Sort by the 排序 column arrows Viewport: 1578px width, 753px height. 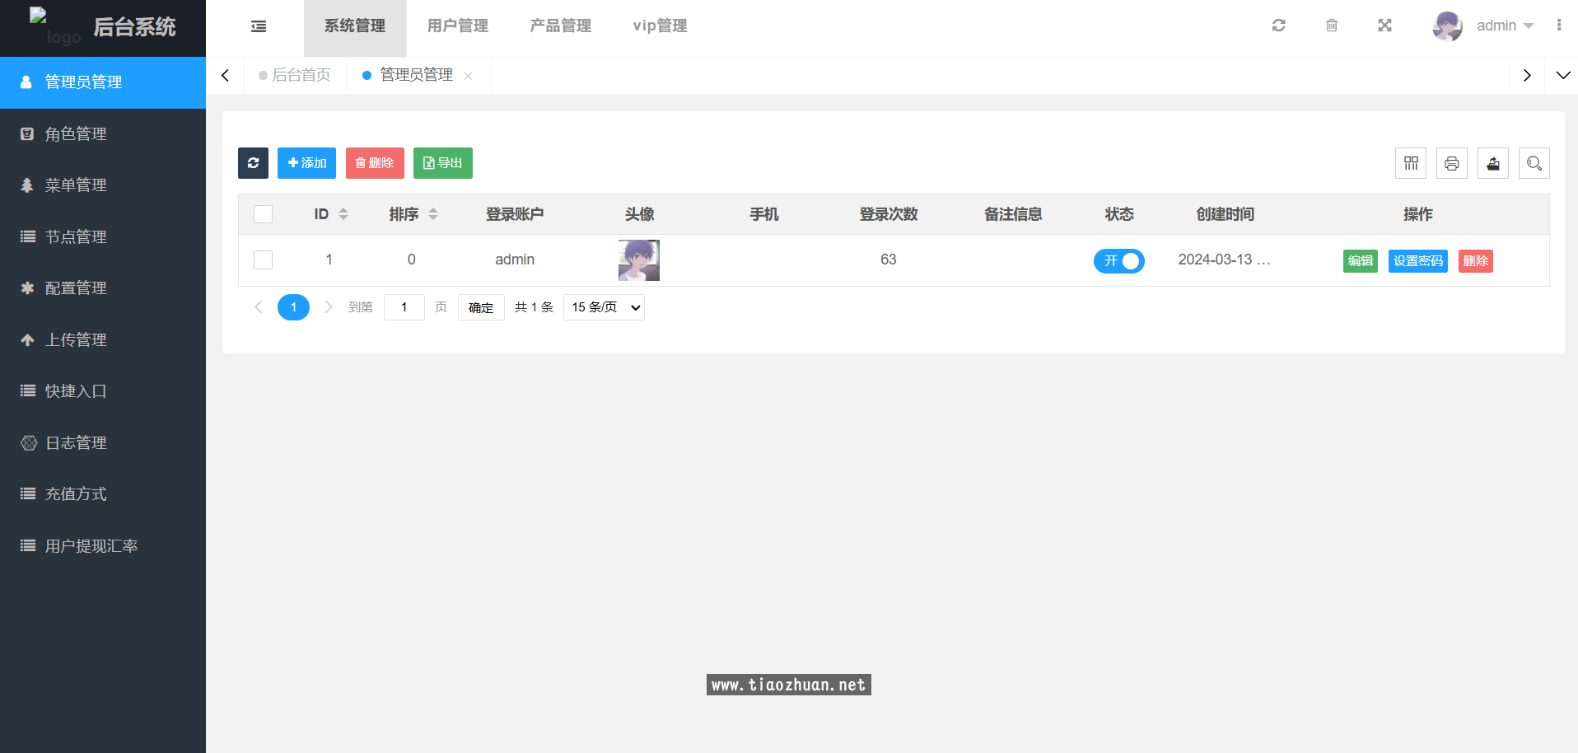[433, 214]
